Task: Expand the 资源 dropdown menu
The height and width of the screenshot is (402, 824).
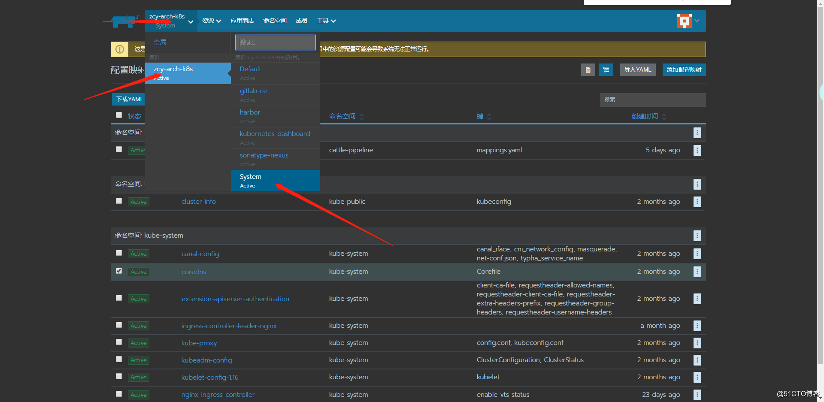Action: click(x=212, y=21)
